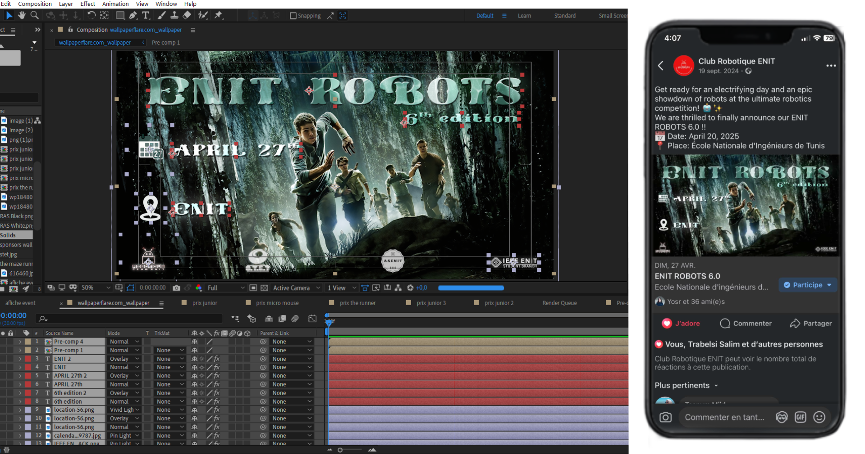Tap the Commenter button on the phone
This screenshot has width=865, height=454.
(746, 323)
